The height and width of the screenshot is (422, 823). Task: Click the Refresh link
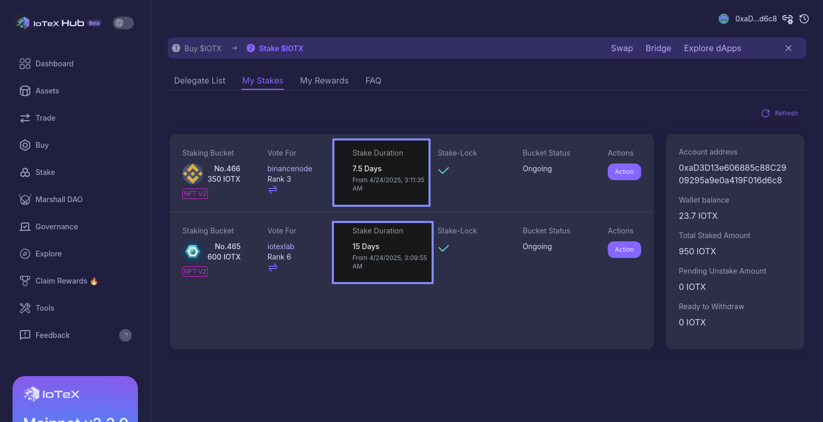(x=780, y=113)
